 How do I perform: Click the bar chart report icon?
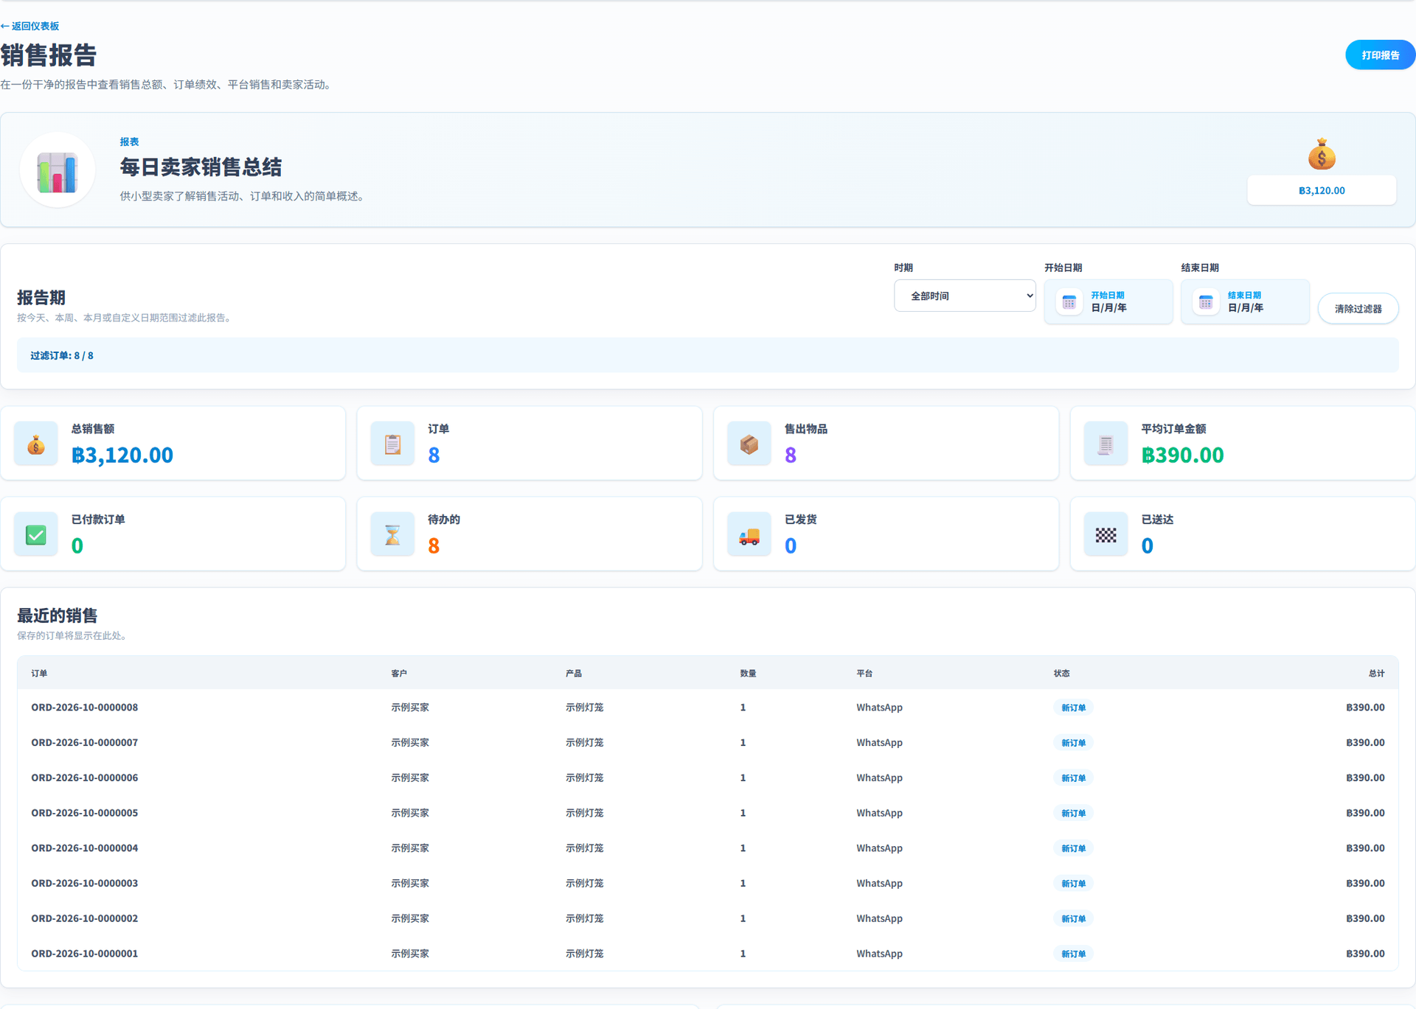click(x=58, y=172)
